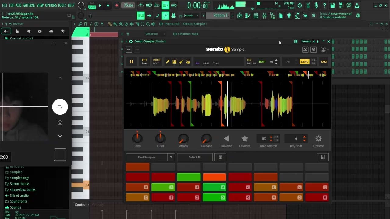Open the TOOLS menu
Image resolution: width=390 pixels, height=219 pixels.
62,5
